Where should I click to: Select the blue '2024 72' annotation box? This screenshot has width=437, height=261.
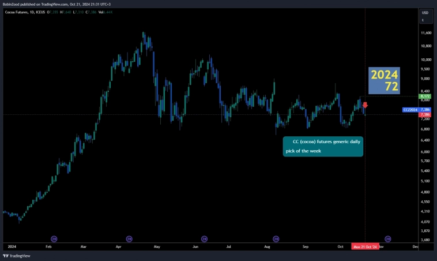click(x=384, y=80)
